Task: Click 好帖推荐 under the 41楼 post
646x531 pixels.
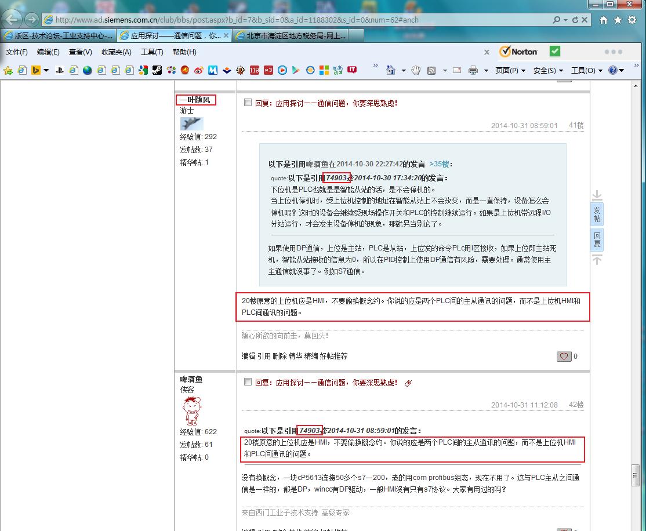Action: (x=333, y=356)
